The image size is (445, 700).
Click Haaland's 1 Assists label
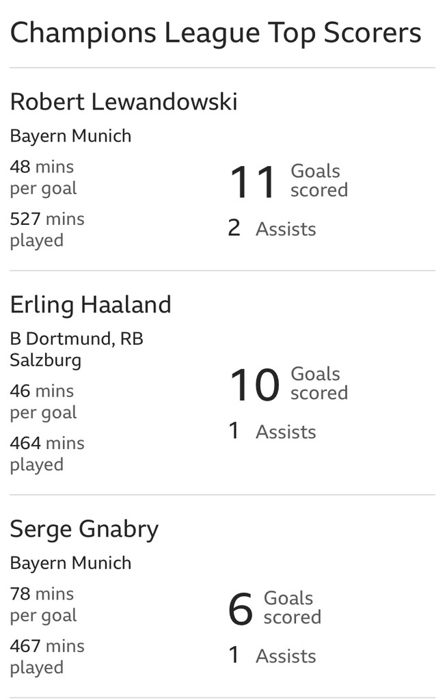[272, 432]
